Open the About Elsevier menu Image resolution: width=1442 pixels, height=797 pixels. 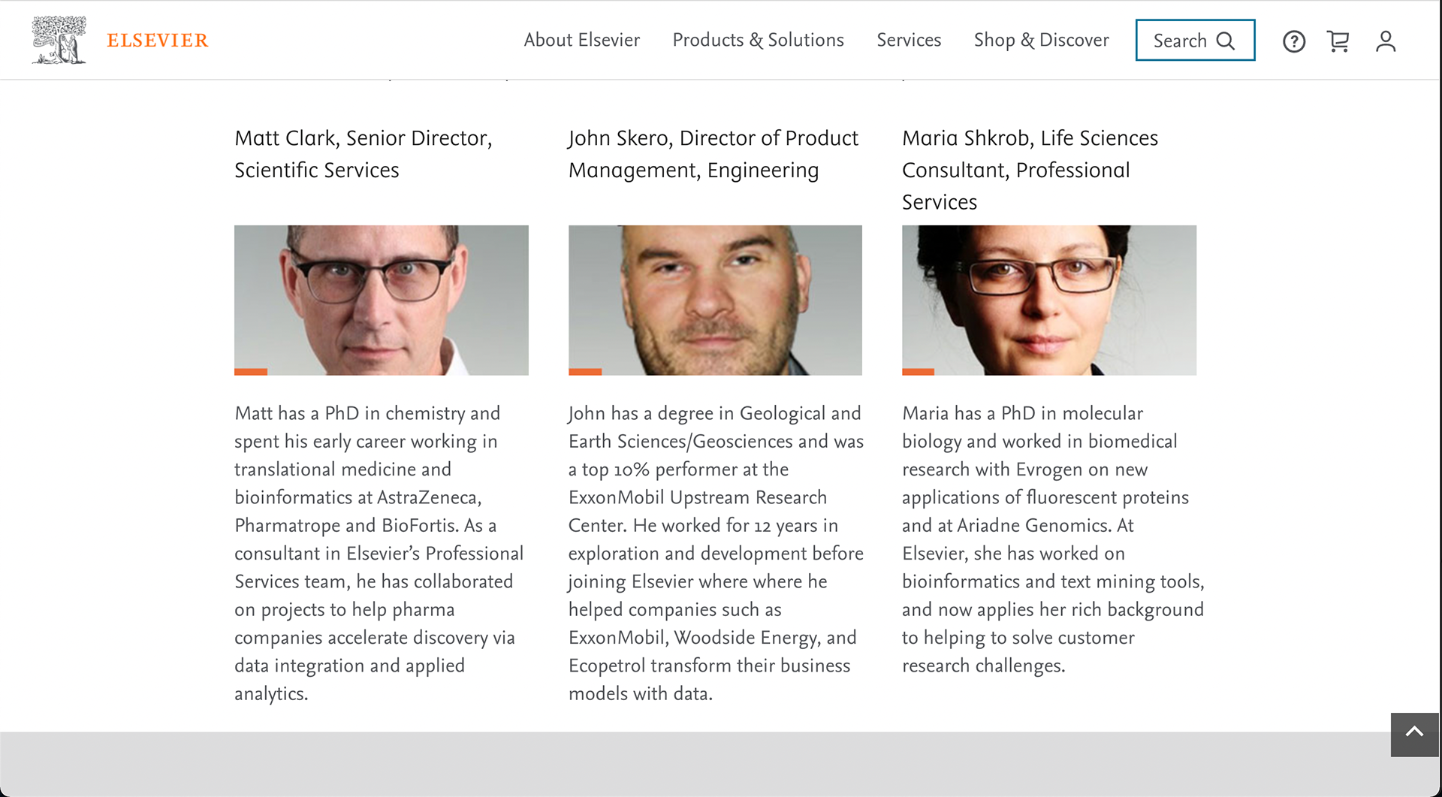(x=581, y=40)
